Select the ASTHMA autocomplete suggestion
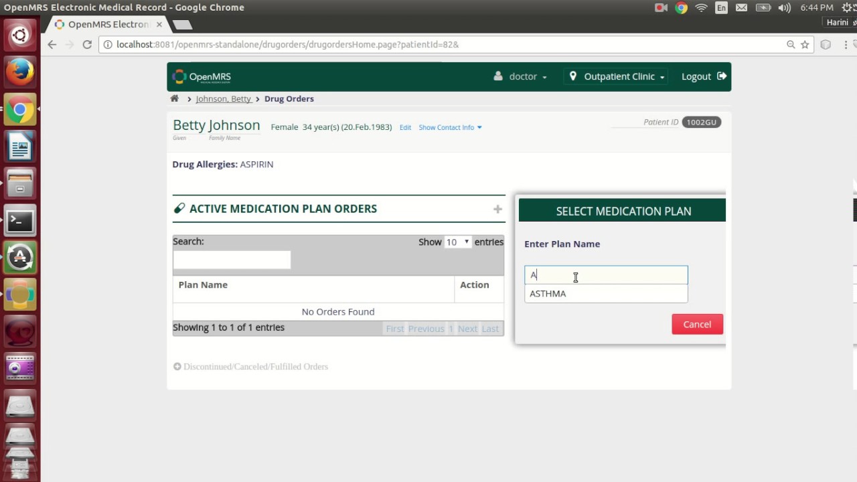The width and height of the screenshot is (857, 482). click(x=606, y=293)
